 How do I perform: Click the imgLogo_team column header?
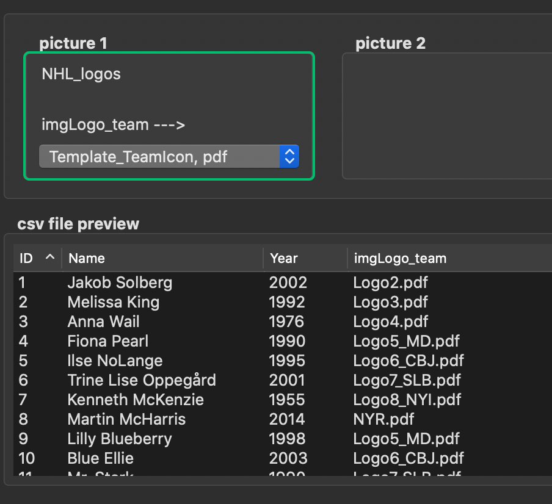(449, 259)
